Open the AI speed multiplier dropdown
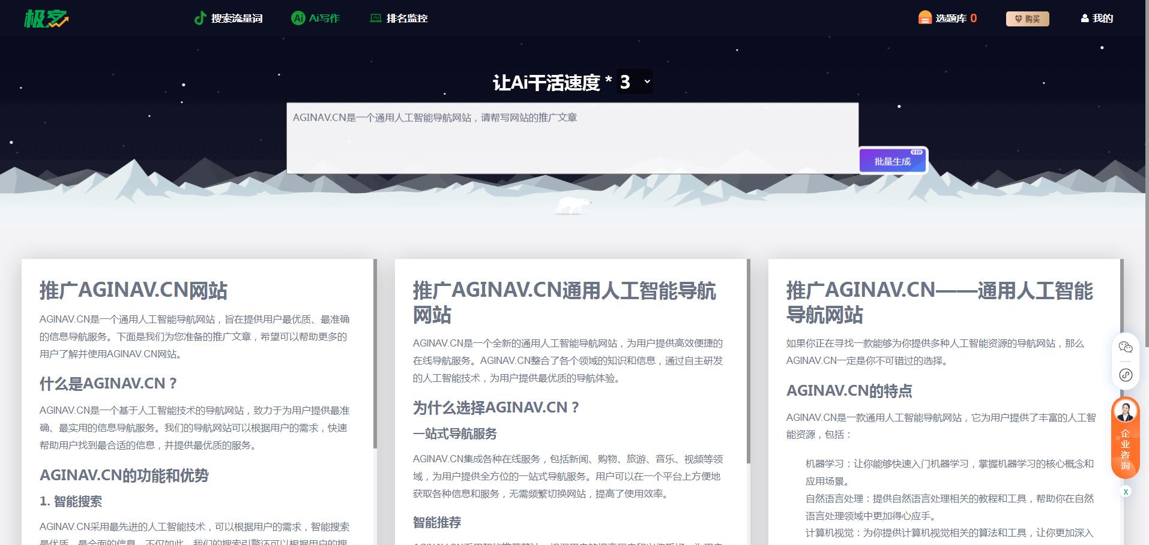The width and height of the screenshot is (1149, 545). click(635, 82)
